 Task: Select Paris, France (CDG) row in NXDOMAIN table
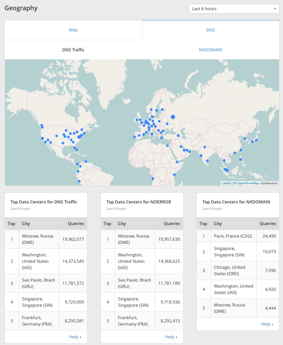tap(238, 236)
